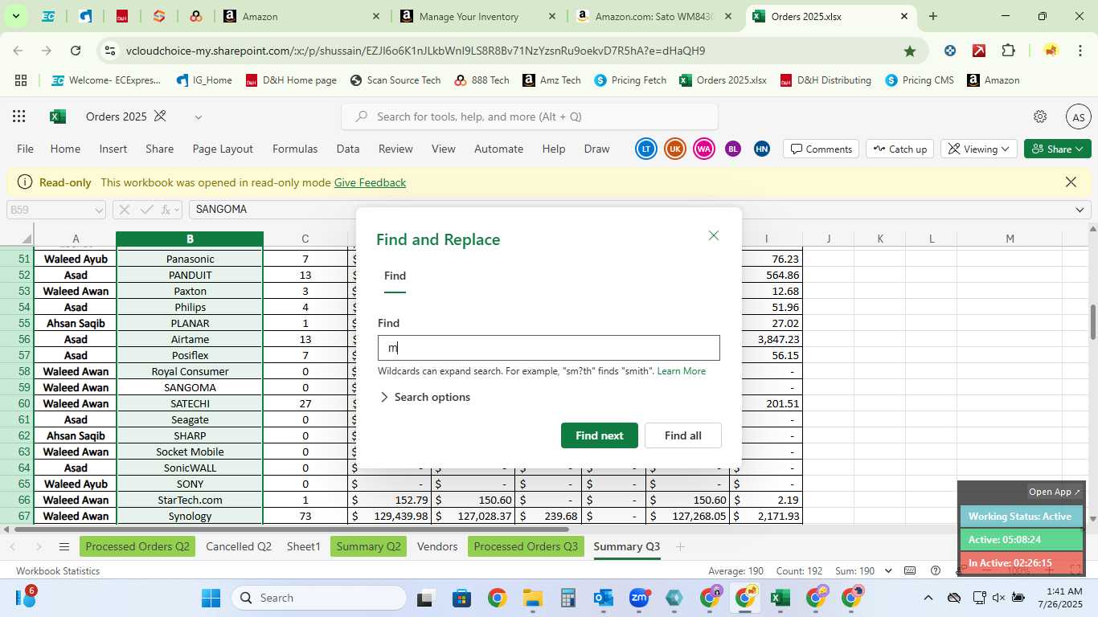1098x617 pixels.
Task: Open the File menu
Action: tap(26, 149)
